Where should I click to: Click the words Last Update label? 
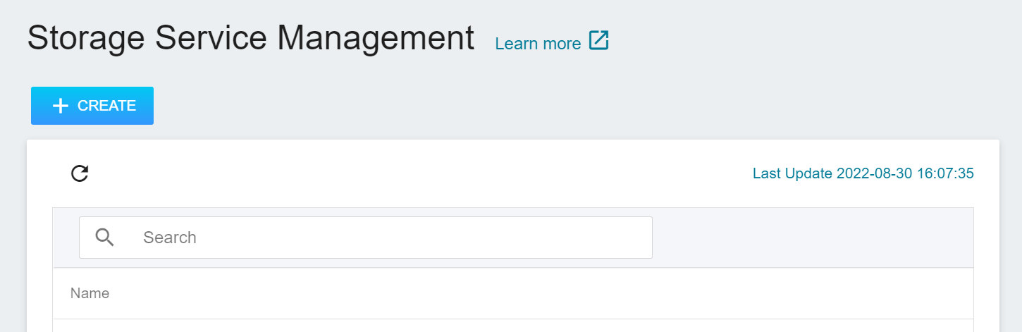(792, 173)
